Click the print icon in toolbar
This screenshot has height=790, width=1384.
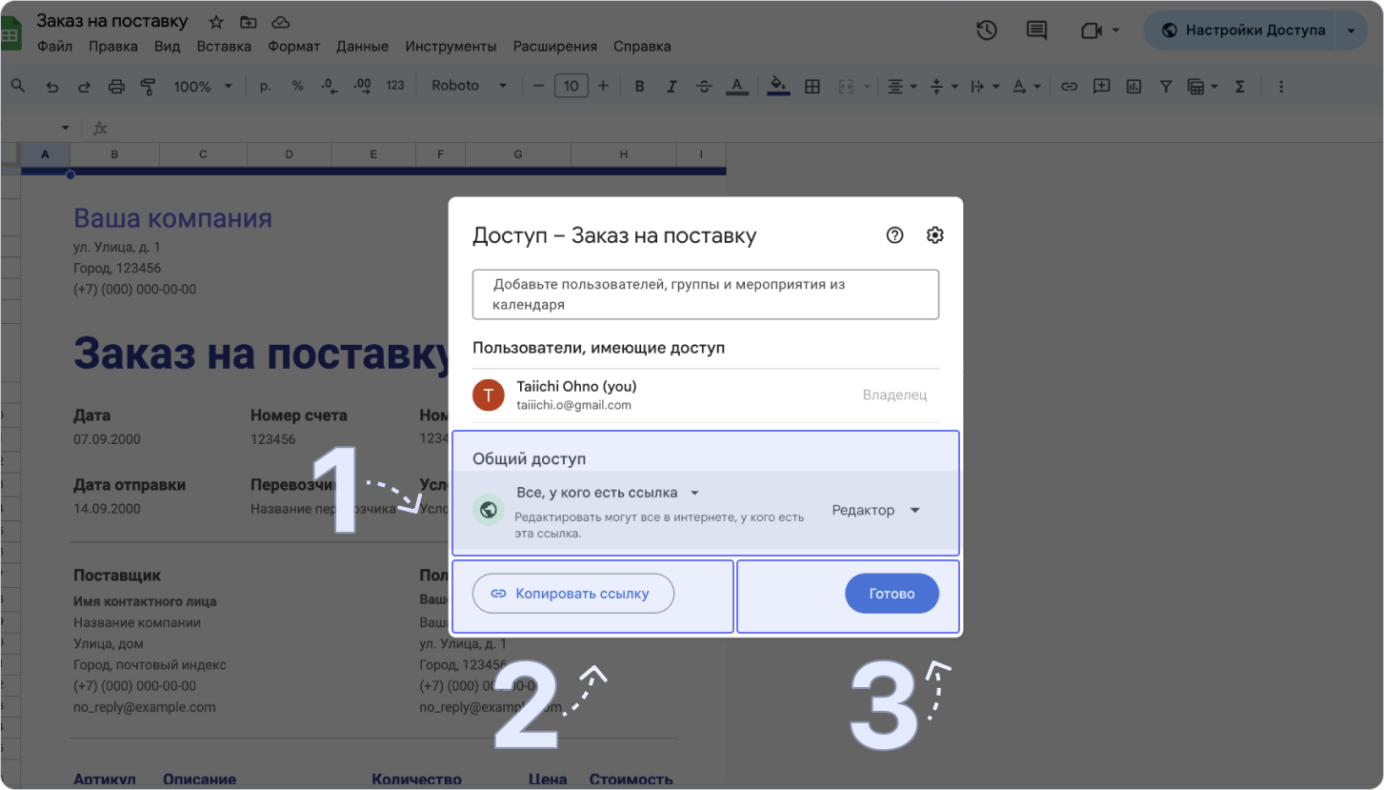(x=116, y=87)
